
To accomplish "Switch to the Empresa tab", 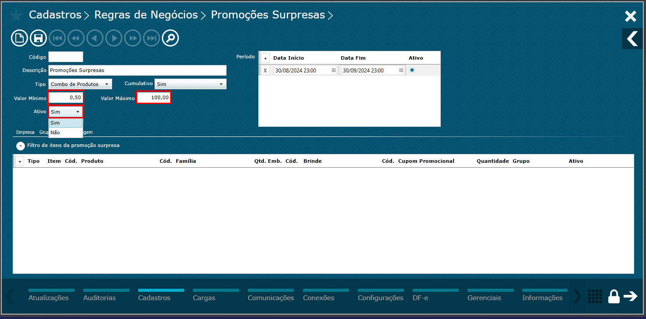I will 25,132.
